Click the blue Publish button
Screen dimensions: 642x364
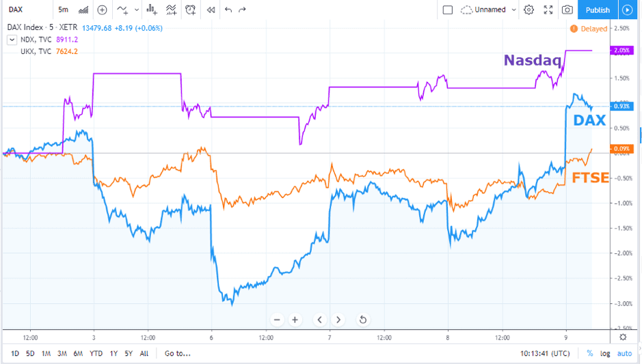click(598, 10)
